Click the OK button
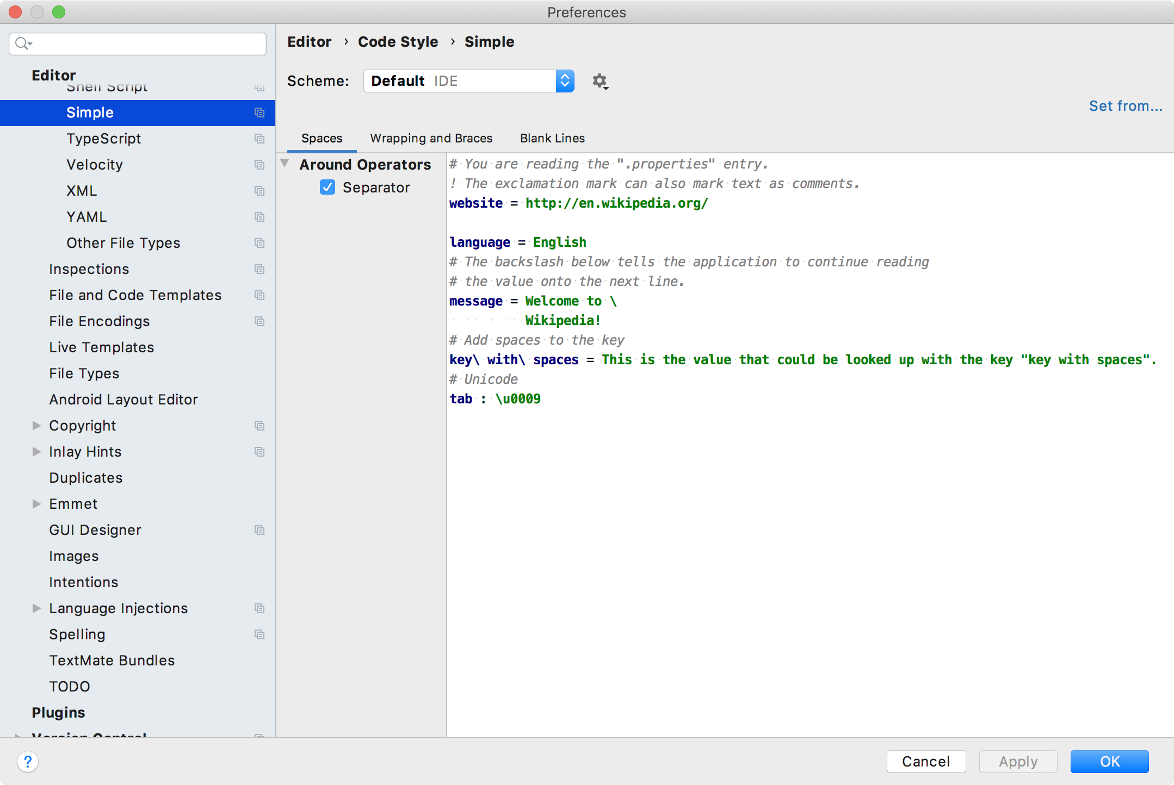 coord(1109,762)
